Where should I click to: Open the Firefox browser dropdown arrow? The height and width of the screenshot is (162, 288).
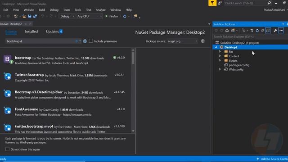coord(120,16)
